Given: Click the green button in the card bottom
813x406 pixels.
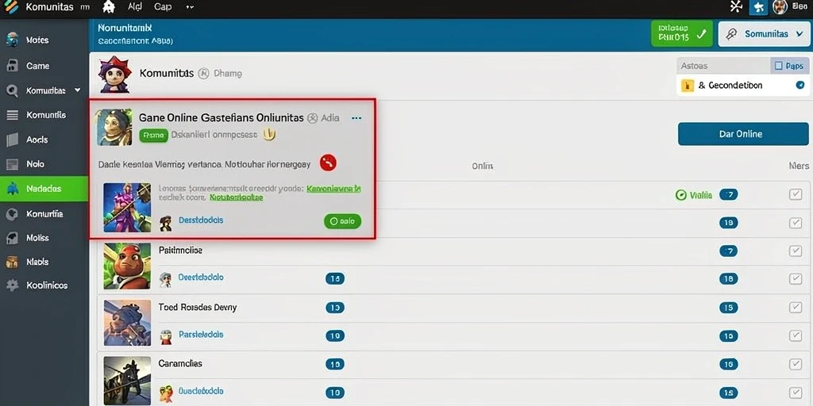Looking at the screenshot, I should [x=342, y=222].
